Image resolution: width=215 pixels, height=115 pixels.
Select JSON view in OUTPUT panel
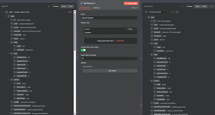coord(204,7)
